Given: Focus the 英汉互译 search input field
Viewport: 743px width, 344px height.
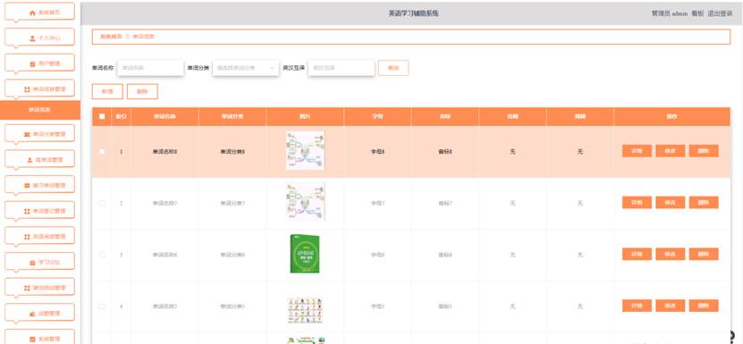Looking at the screenshot, I should (342, 68).
